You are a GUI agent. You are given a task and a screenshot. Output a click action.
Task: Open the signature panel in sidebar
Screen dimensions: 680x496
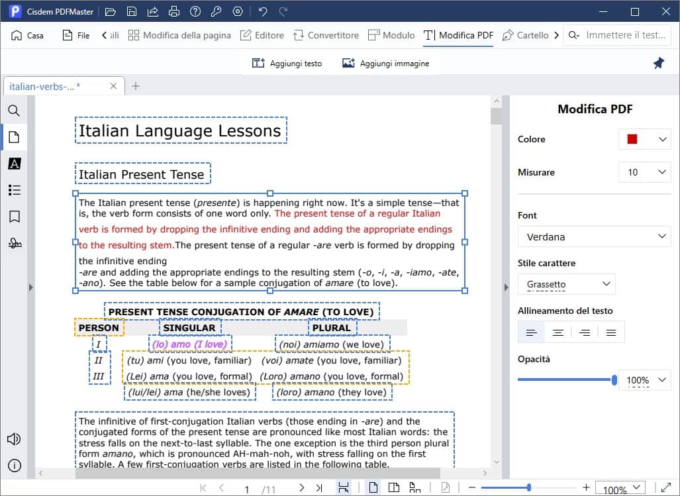pos(13,243)
